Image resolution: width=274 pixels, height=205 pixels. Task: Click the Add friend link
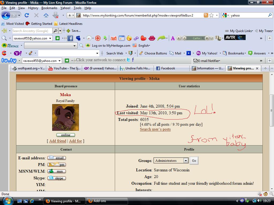tap(58, 141)
